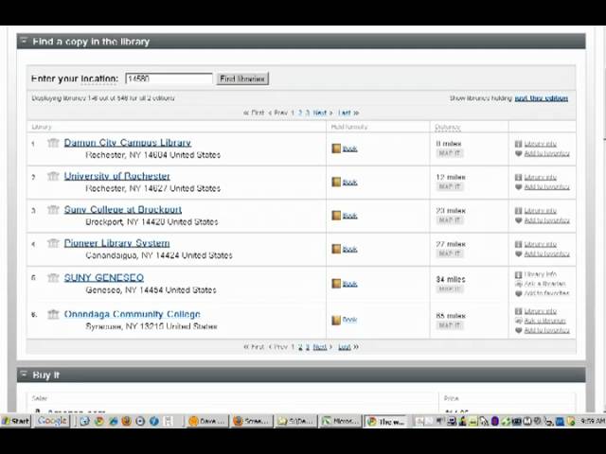Click the Book link in the Damon City row
This screenshot has height=454, width=606.
[x=349, y=148]
